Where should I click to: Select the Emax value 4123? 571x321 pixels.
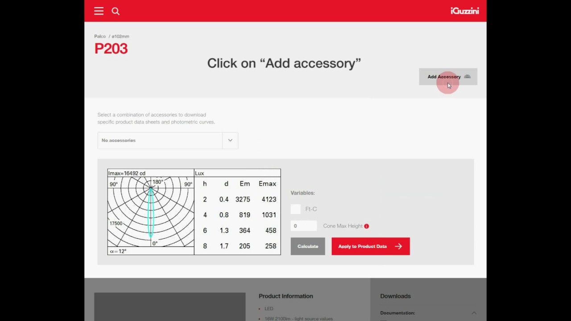pyautogui.click(x=269, y=199)
